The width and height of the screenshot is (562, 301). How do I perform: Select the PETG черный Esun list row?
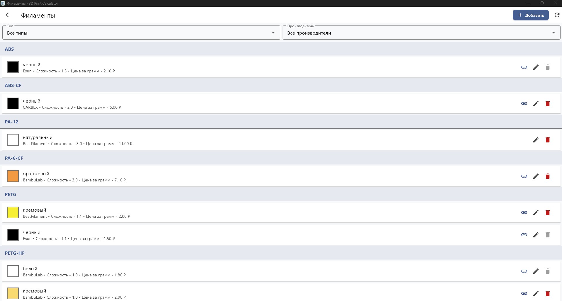tap(264, 235)
